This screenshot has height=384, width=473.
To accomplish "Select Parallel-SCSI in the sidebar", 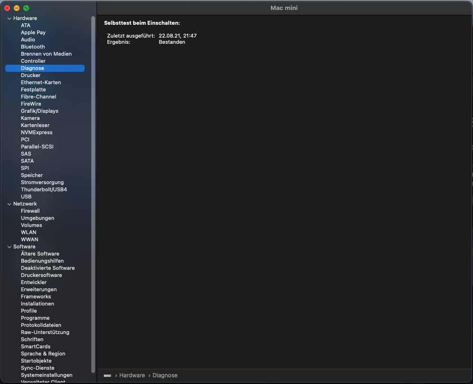I will coord(37,147).
